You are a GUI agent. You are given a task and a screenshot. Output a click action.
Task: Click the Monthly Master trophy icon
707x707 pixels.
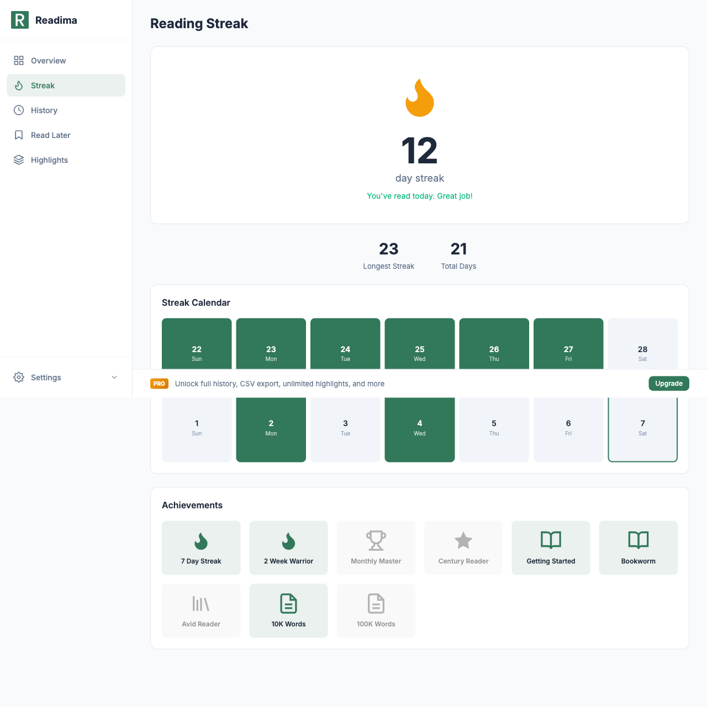pos(376,540)
